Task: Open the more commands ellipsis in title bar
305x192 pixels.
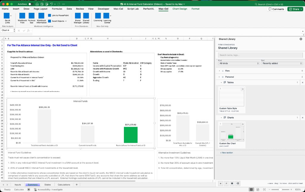Action: click(x=63, y=4)
